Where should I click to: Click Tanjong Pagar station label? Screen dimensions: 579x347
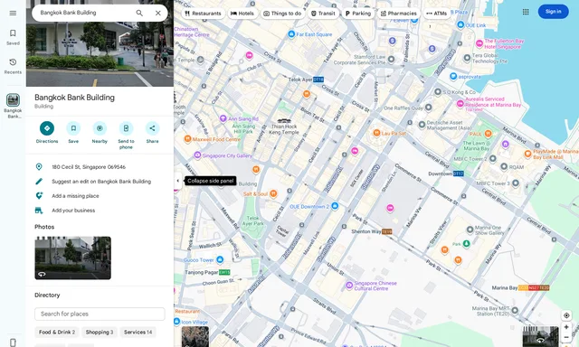207,273
